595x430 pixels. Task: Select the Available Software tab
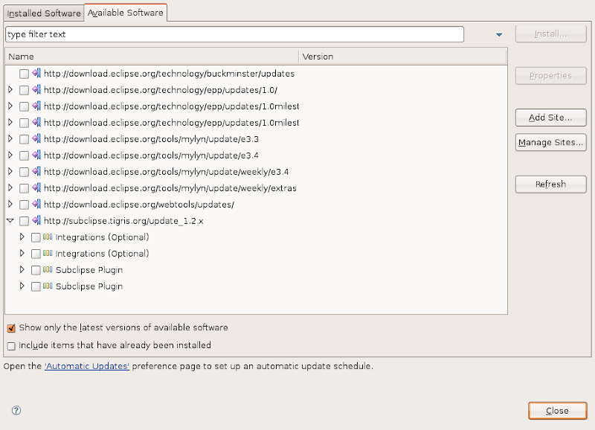pos(125,13)
